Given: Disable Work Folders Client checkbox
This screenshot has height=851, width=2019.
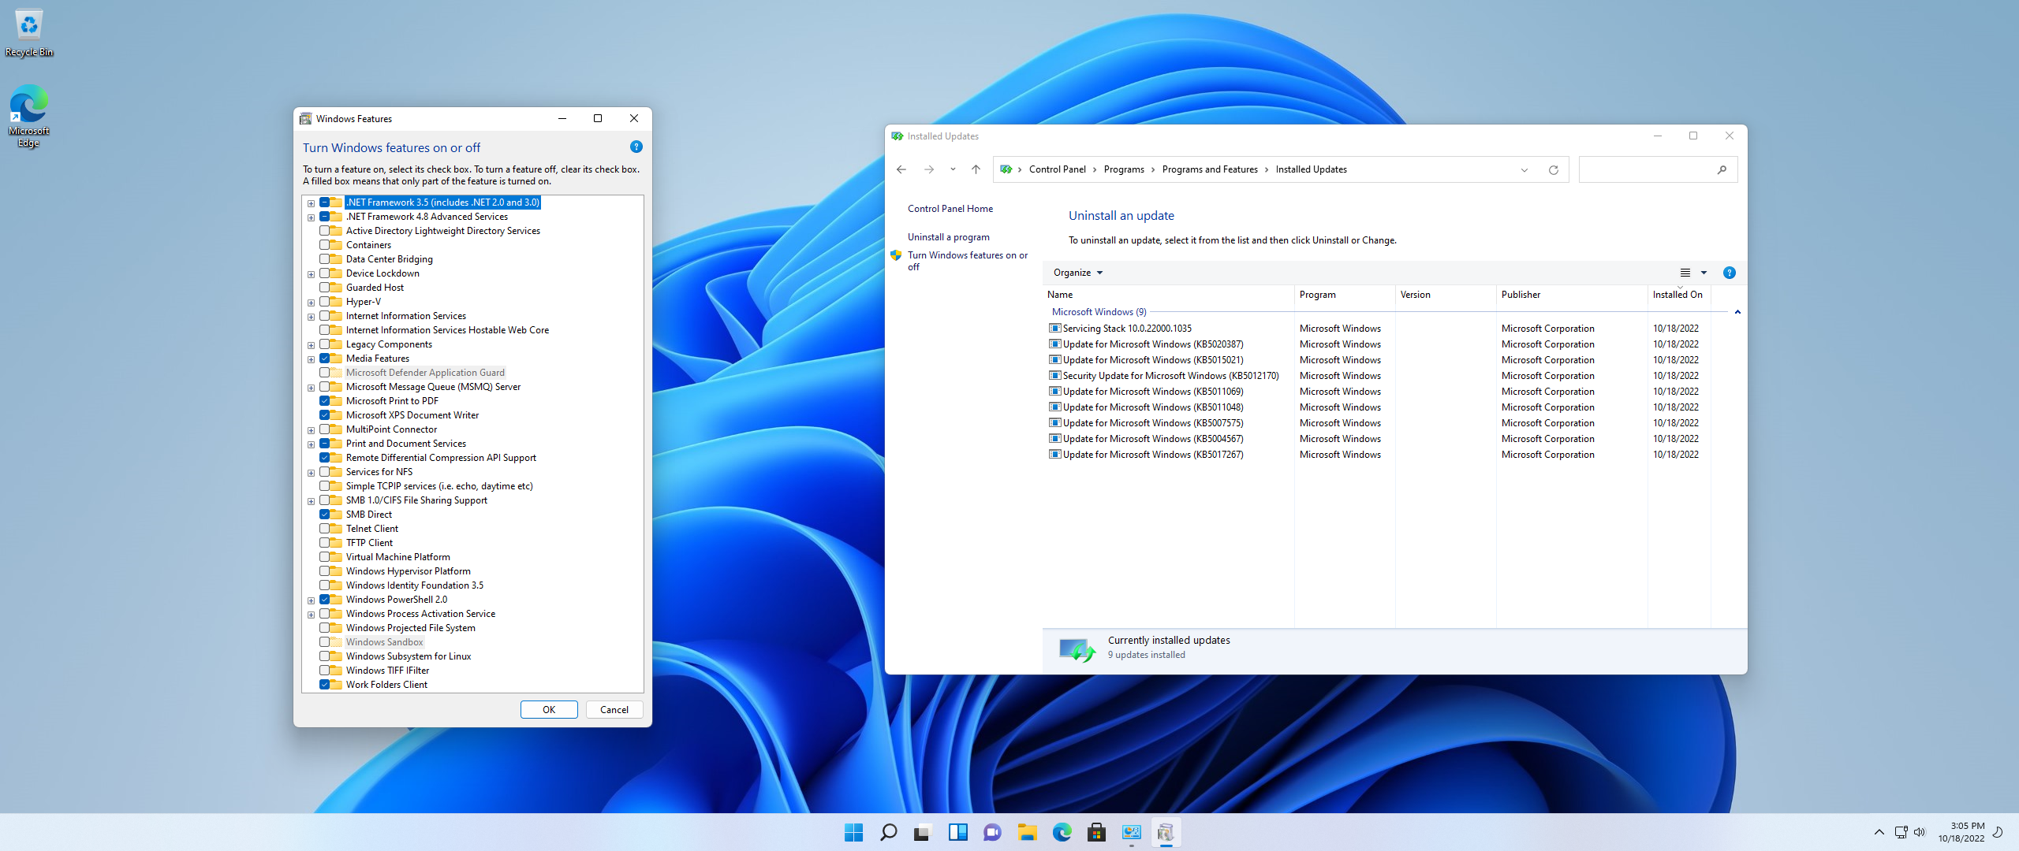Looking at the screenshot, I should point(324,685).
